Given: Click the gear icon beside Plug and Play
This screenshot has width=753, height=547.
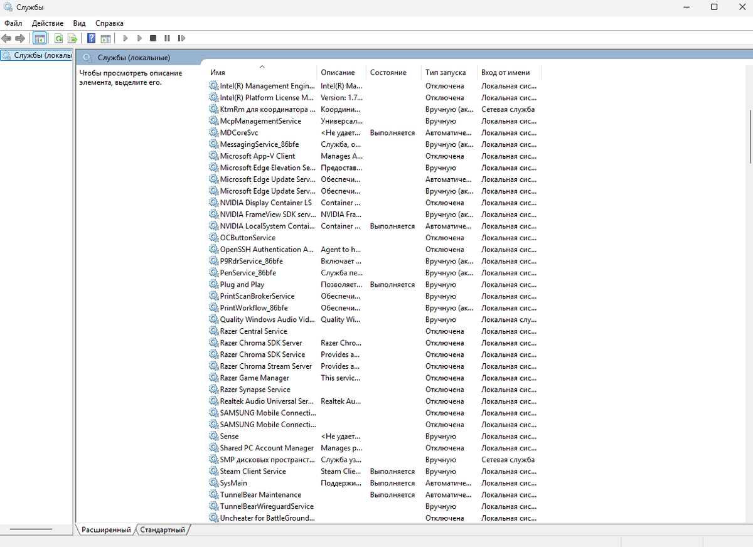Looking at the screenshot, I should (214, 284).
